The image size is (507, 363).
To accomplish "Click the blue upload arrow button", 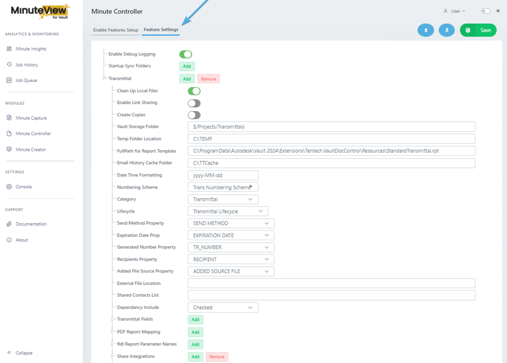I will point(425,30).
